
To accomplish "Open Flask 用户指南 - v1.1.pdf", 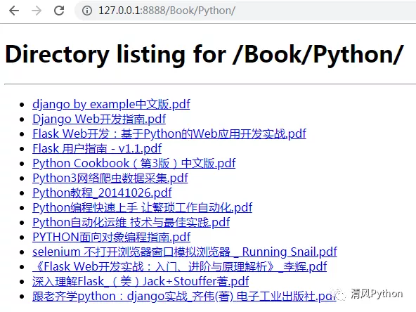I will 97,148.
